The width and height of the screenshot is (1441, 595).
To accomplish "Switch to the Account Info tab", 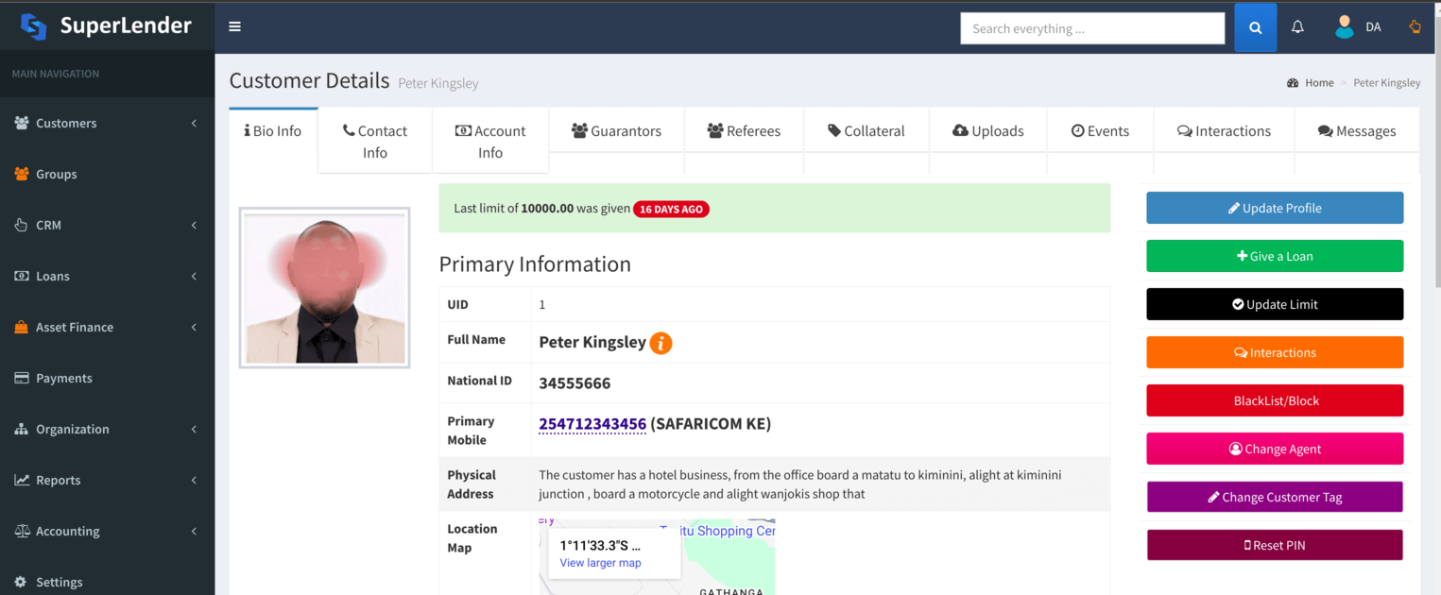I will (490, 142).
